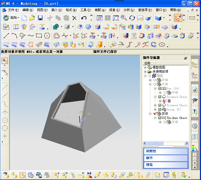The height and width of the screenshot is (180, 201).
Task: Select Thicken Sheet item in the tree
Action: pyautogui.click(x=177, y=118)
